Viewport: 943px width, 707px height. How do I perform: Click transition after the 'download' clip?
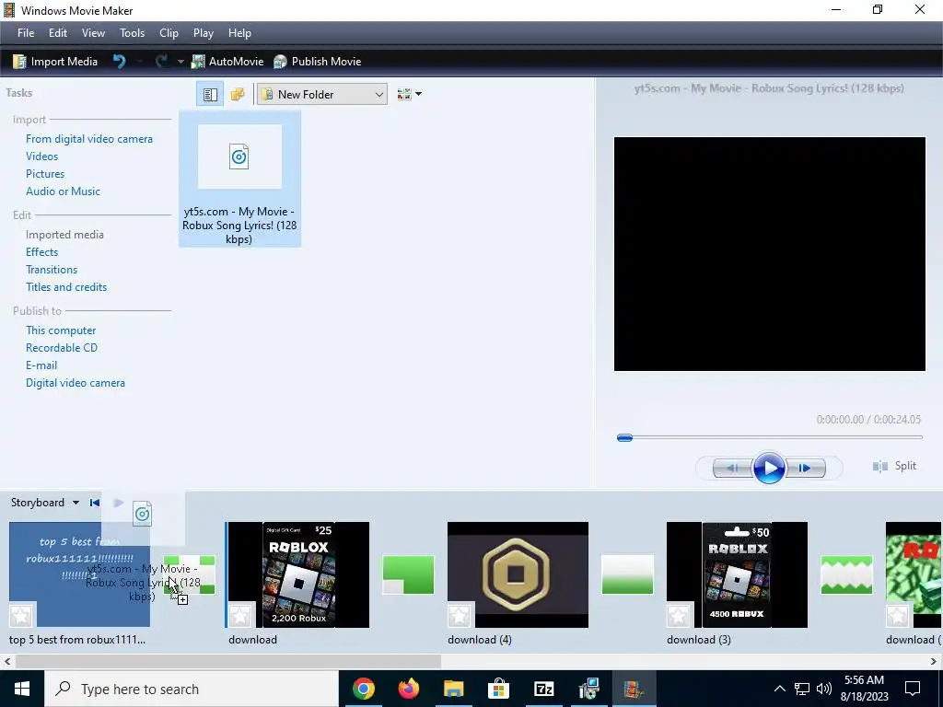(408, 574)
